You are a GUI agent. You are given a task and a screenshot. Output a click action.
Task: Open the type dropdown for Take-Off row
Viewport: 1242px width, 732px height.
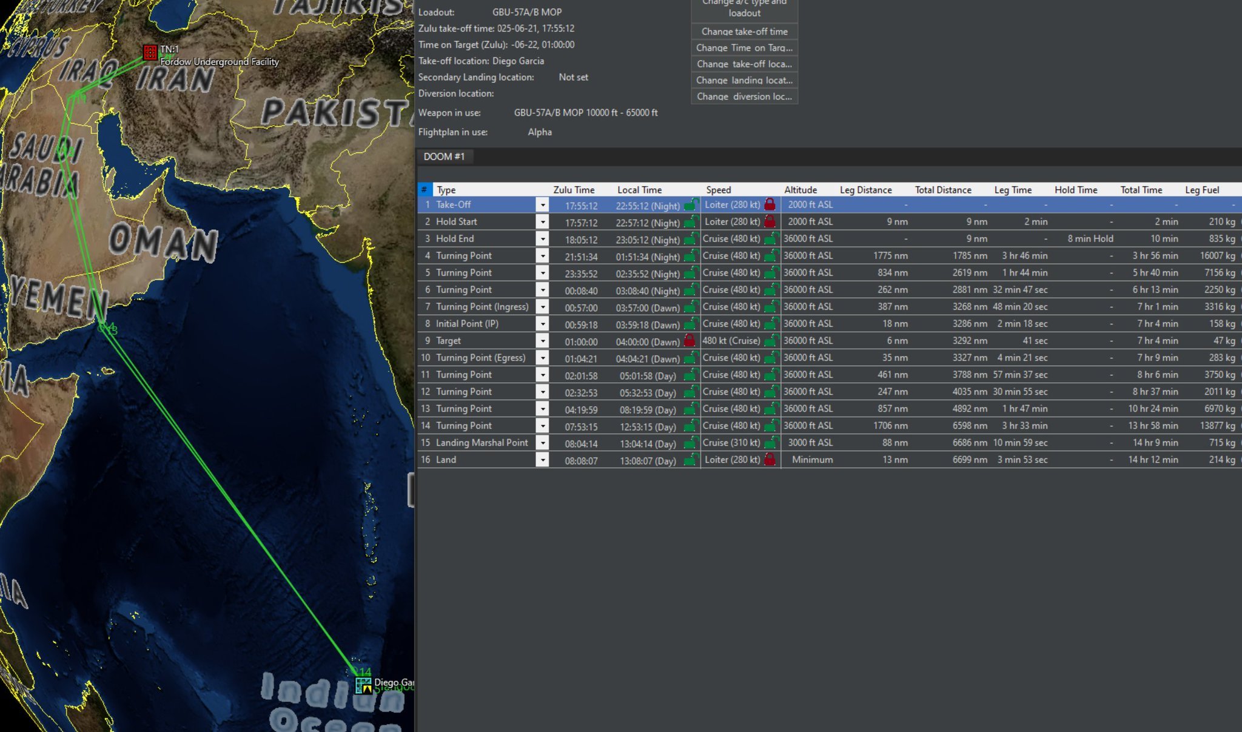click(542, 205)
